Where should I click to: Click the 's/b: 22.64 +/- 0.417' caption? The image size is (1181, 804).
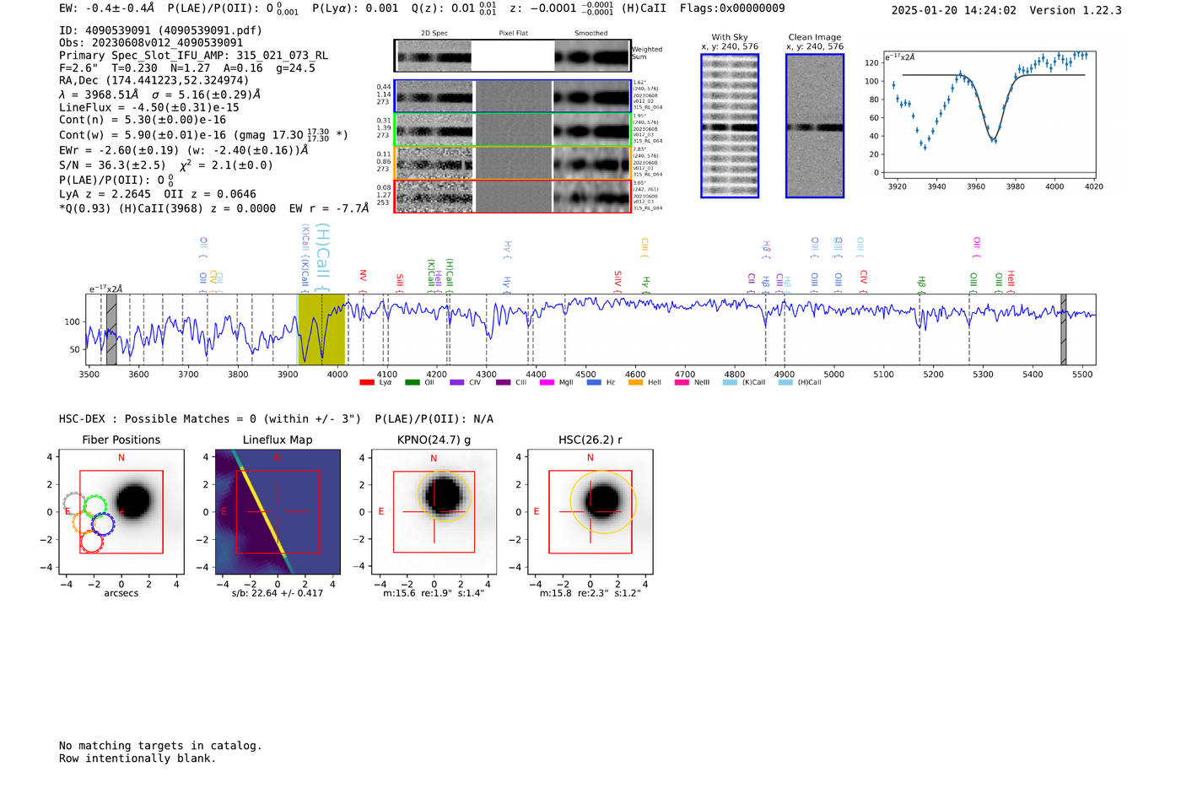[278, 593]
